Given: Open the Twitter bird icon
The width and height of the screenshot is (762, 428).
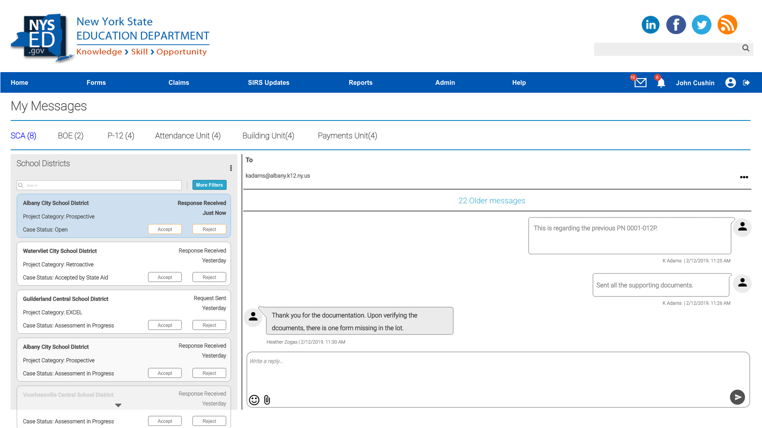Looking at the screenshot, I should coord(701,25).
